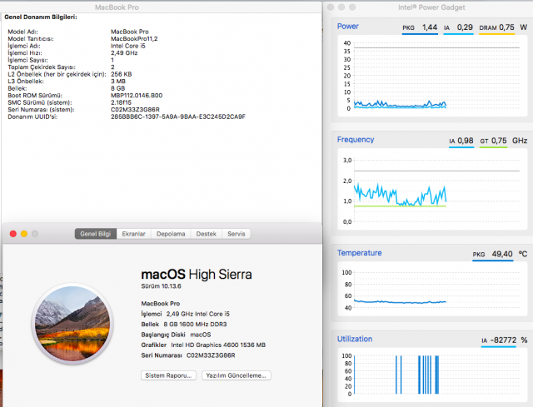Minimize the About This Mac window
533x407 pixels.
[24, 234]
